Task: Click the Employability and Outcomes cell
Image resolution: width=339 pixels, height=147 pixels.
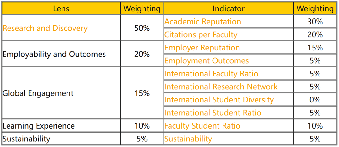Action: pos(61,54)
